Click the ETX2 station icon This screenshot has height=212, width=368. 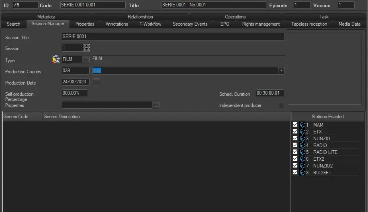point(302,159)
